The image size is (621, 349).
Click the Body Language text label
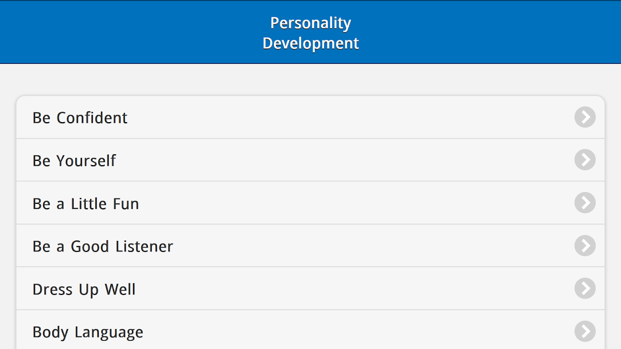(x=88, y=333)
